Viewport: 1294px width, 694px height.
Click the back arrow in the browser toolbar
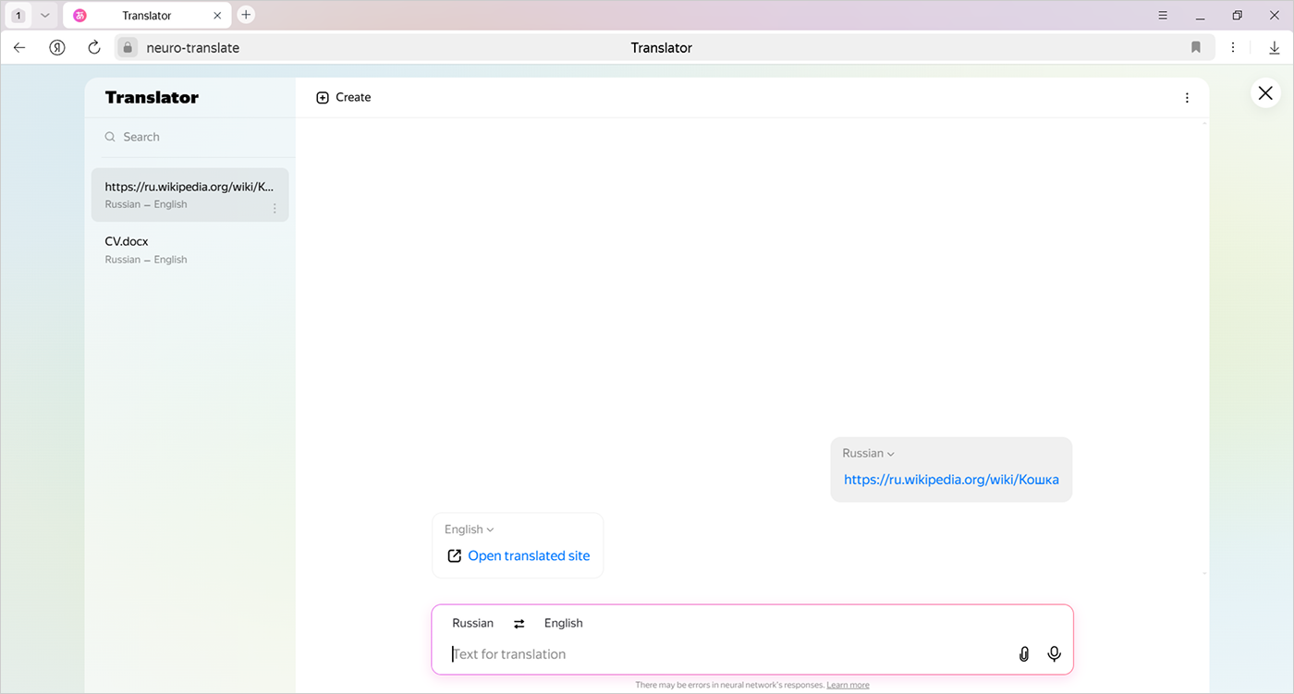pyautogui.click(x=18, y=47)
